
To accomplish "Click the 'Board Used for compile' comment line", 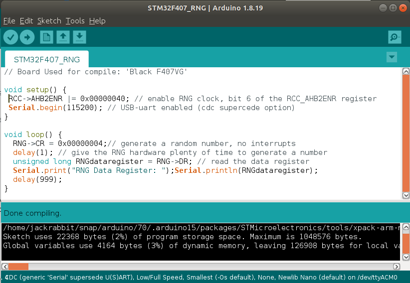I will 96,72.
